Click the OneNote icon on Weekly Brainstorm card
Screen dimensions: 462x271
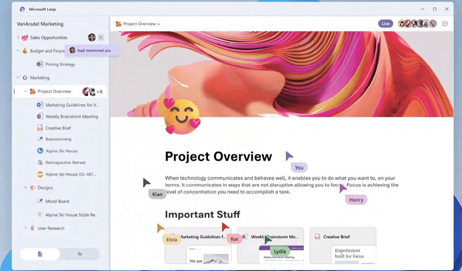point(245,237)
